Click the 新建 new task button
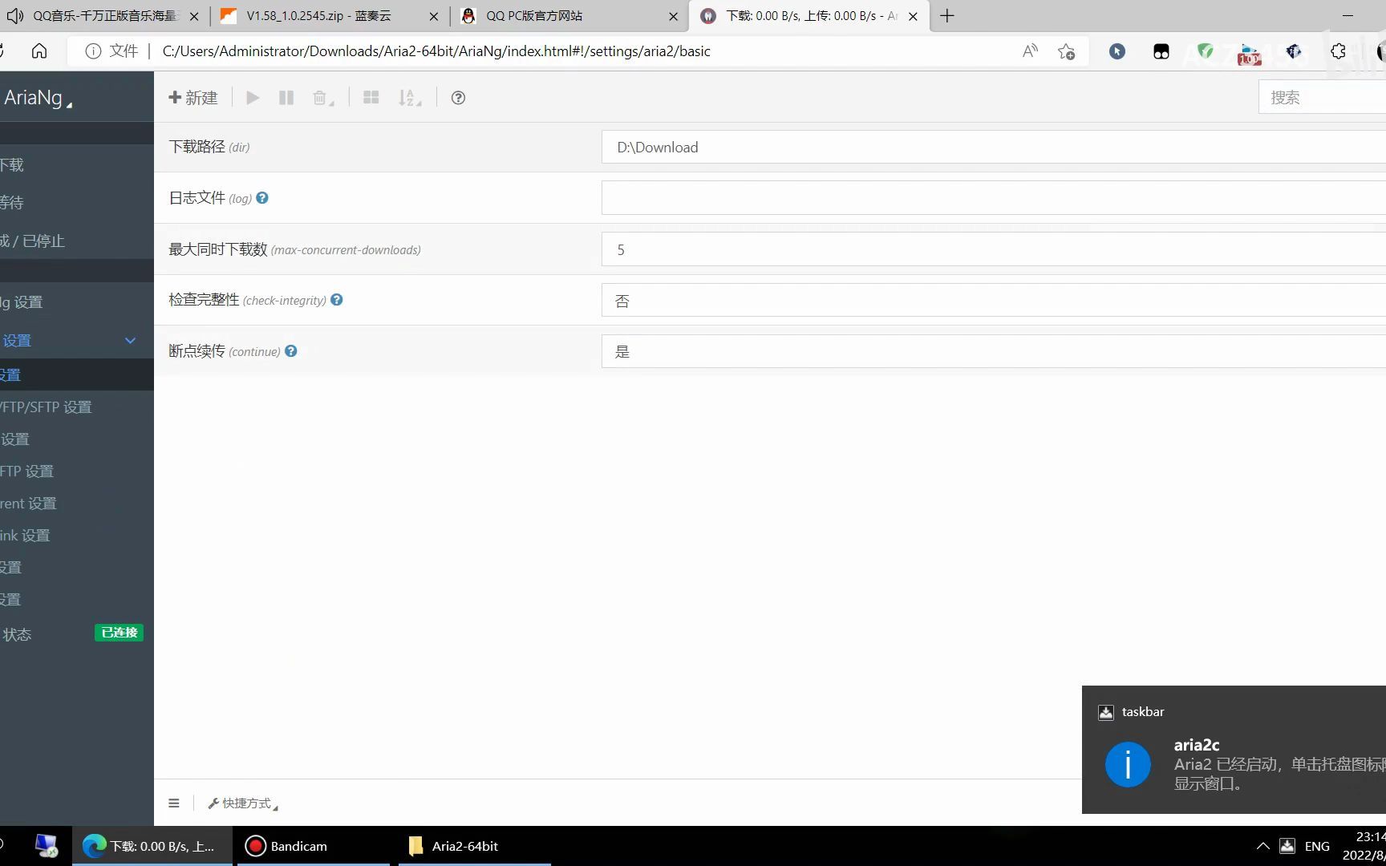 pos(193,98)
